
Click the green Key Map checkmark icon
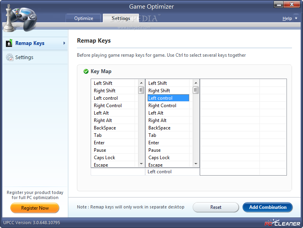86,72
